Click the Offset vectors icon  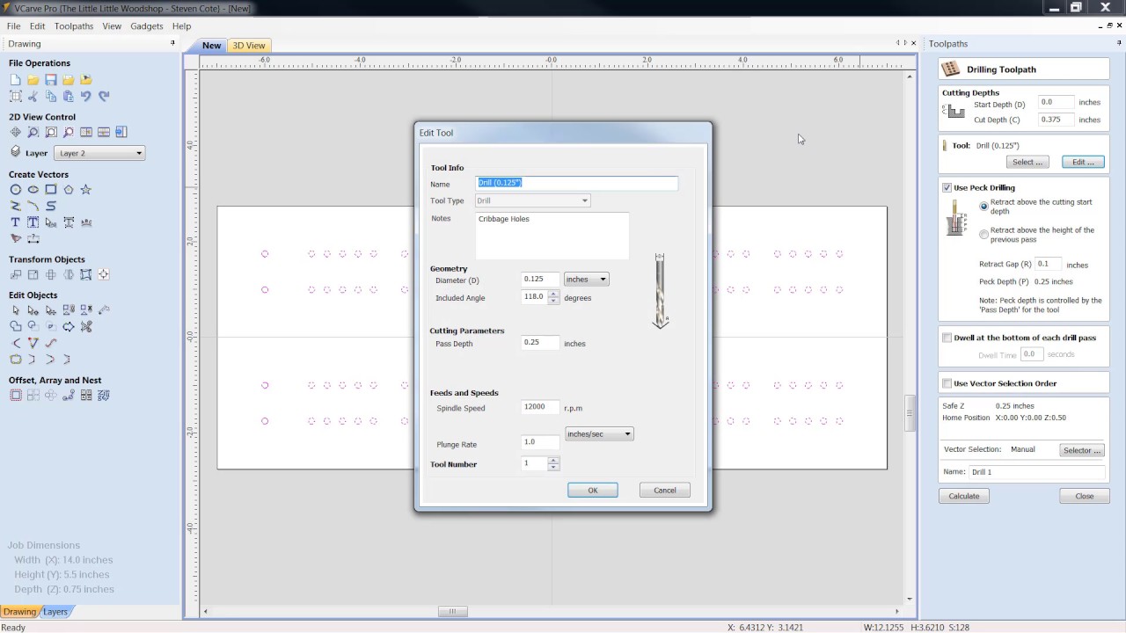point(15,396)
